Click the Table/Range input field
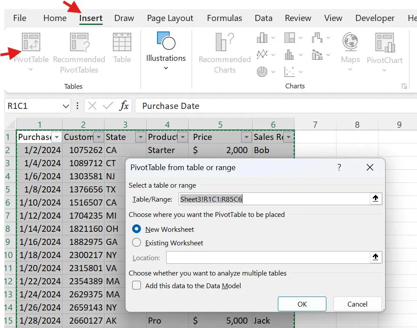Image resolution: width=417 pixels, height=328 pixels. click(x=274, y=199)
